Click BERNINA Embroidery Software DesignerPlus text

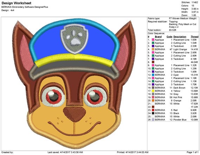coord(25,7)
